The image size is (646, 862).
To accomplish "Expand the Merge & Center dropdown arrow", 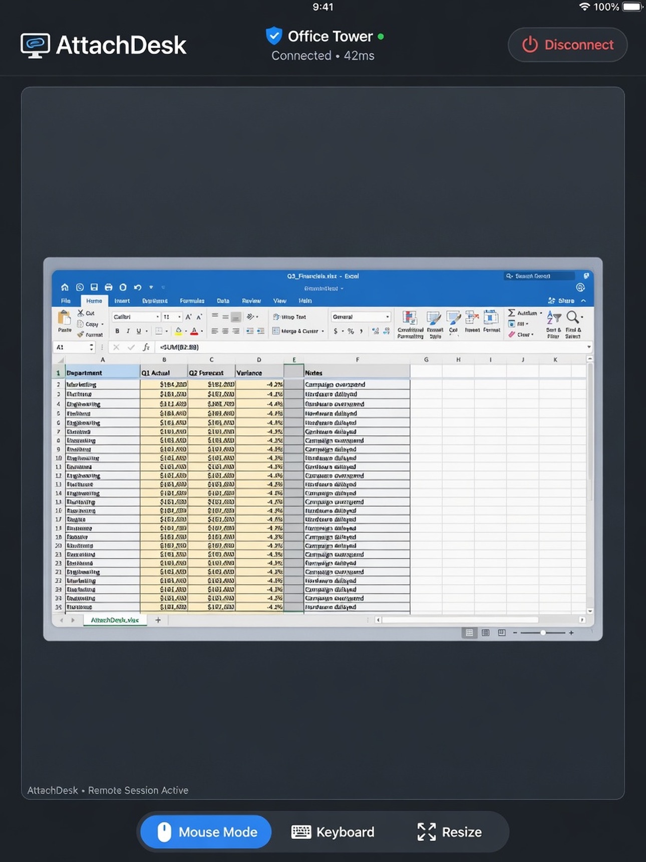I will point(322,331).
